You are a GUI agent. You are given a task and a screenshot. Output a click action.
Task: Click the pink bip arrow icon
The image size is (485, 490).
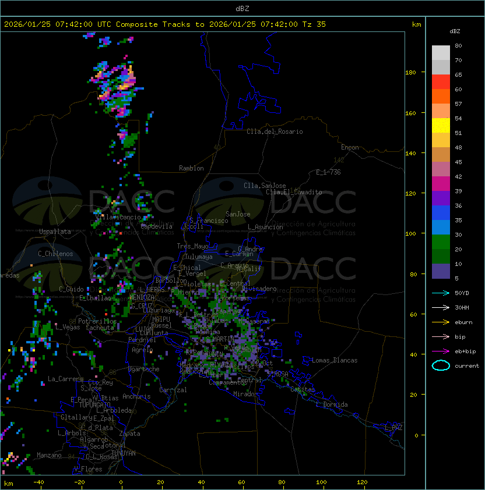[x=441, y=337]
